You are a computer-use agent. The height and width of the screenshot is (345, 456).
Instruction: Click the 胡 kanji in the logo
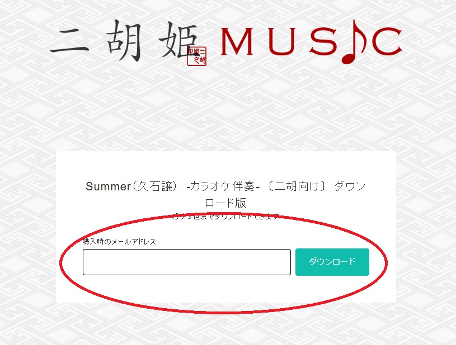pyautogui.click(x=124, y=41)
